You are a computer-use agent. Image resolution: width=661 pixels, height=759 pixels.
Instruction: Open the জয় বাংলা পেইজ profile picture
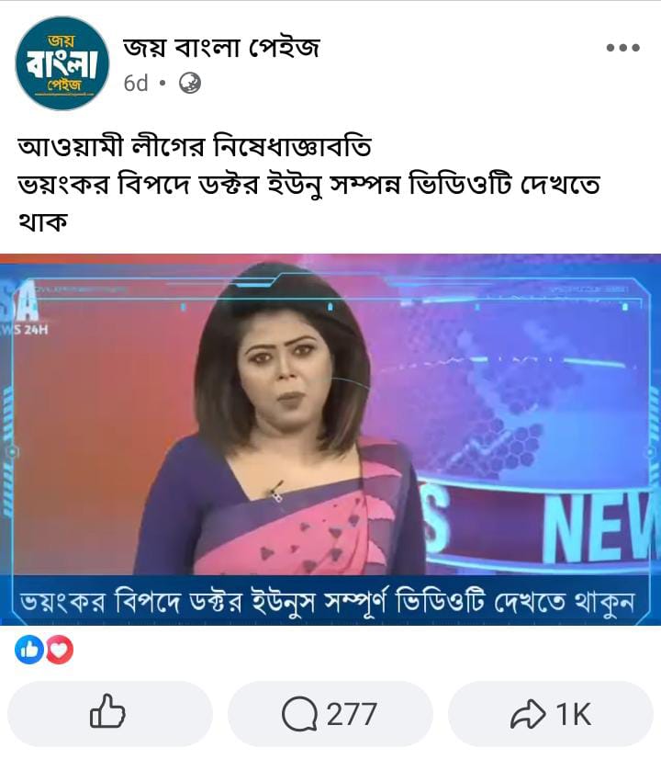pyautogui.click(x=62, y=62)
